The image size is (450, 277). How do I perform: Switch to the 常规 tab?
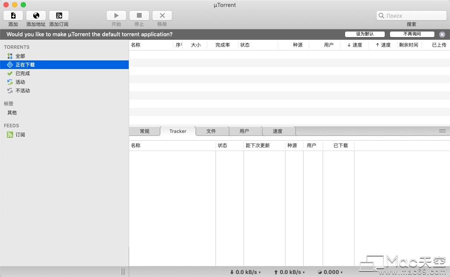pyautogui.click(x=144, y=131)
